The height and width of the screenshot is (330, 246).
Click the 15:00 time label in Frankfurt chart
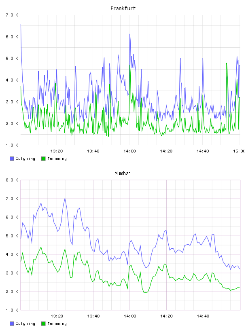pyautogui.click(x=239, y=151)
